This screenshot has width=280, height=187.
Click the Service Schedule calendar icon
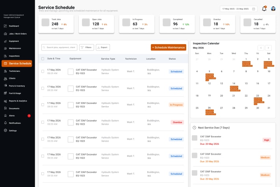[x=6, y=64]
